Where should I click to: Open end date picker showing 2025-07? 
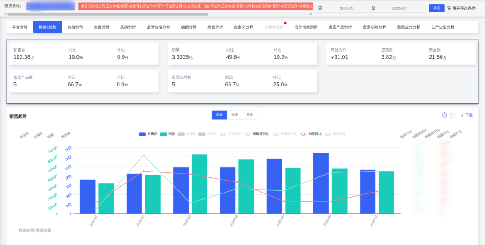click(x=399, y=8)
